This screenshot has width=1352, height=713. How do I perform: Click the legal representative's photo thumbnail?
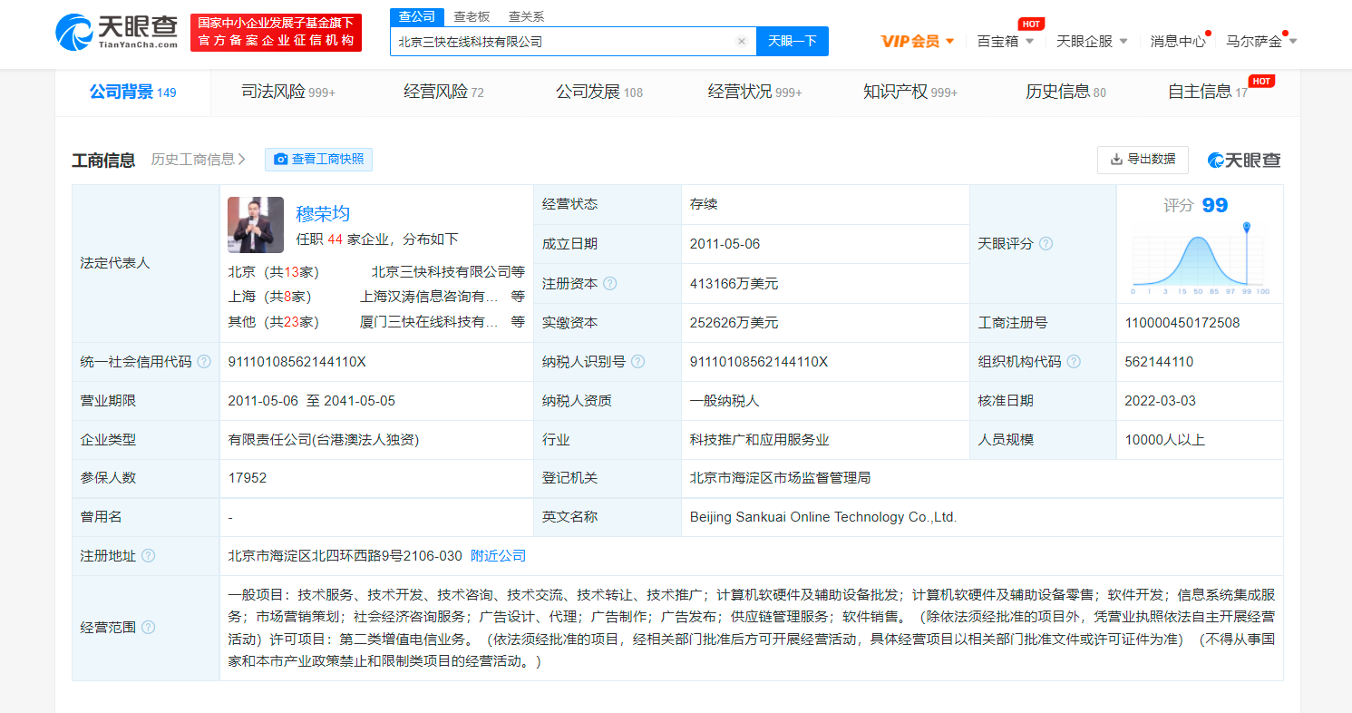255,225
